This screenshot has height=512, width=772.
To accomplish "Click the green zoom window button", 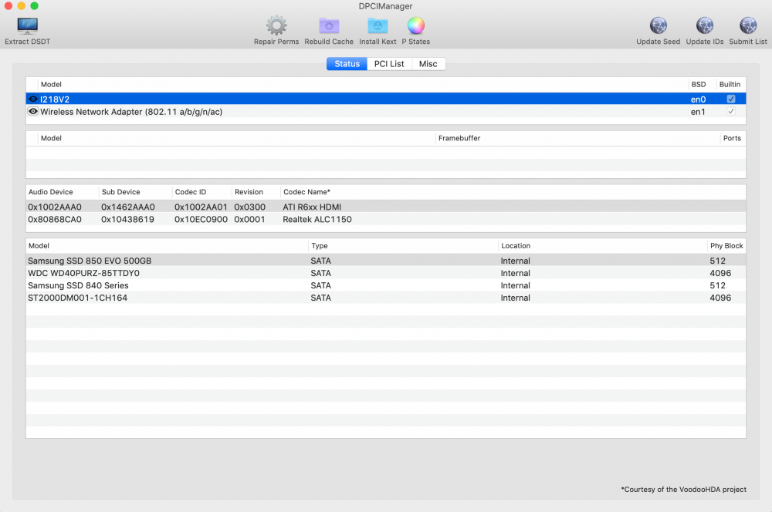I will tap(34, 6).
